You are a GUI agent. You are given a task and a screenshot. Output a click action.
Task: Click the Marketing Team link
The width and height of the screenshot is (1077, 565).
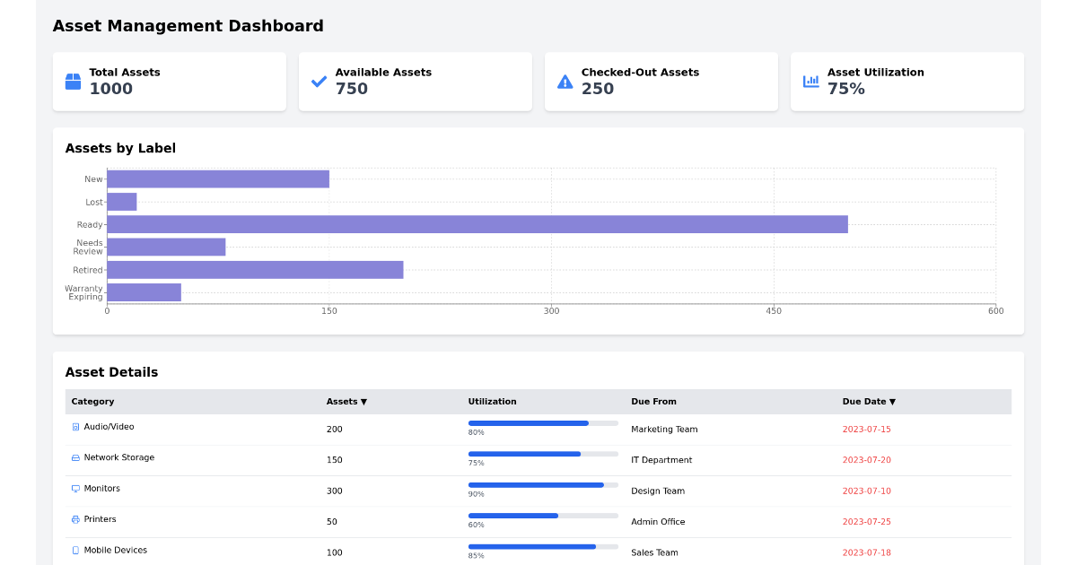pyautogui.click(x=664, y=430)
